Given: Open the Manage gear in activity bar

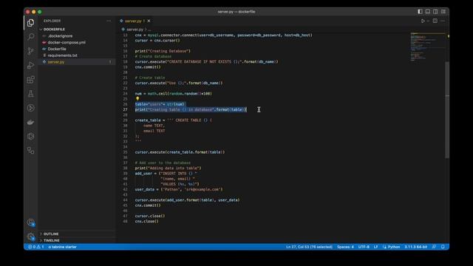Looking at the screenshot, I should click(x=30, y=236).
